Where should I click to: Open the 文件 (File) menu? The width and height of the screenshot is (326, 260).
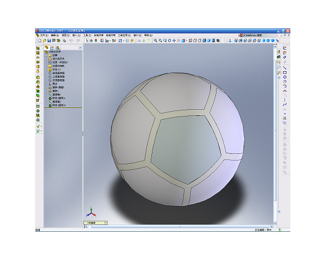(44, 36)
